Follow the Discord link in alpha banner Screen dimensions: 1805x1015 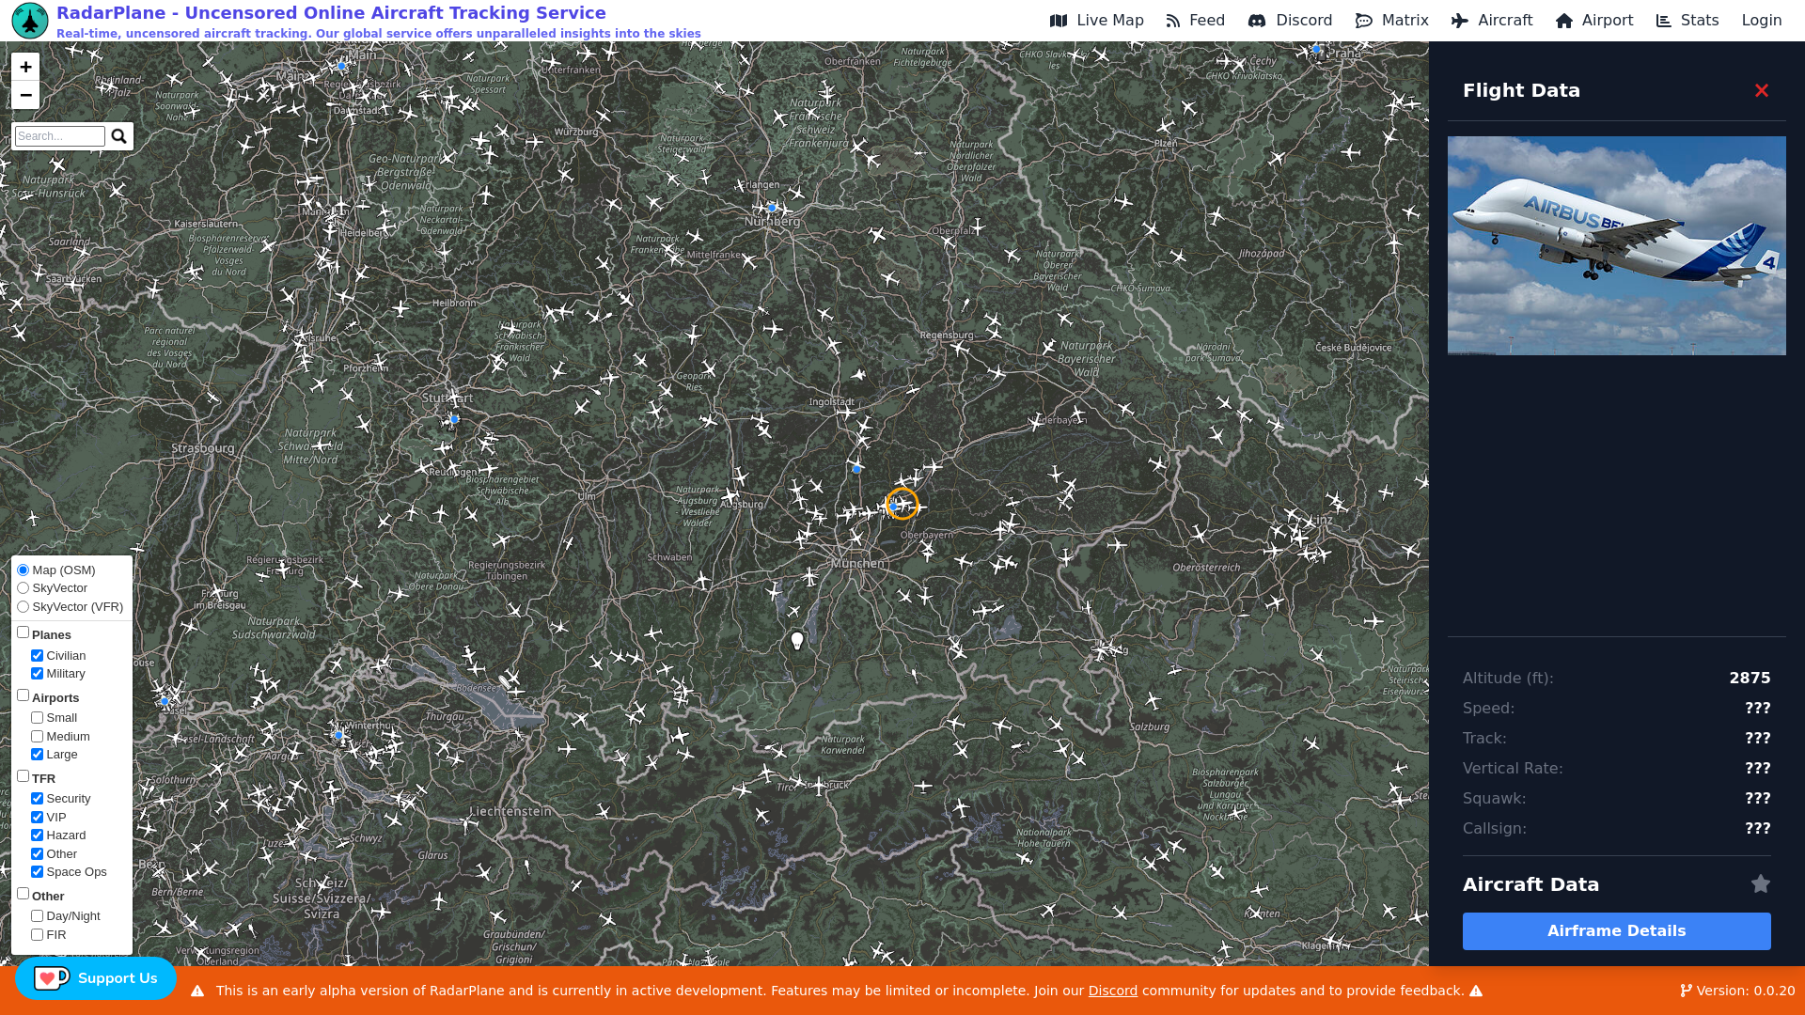1112,991
